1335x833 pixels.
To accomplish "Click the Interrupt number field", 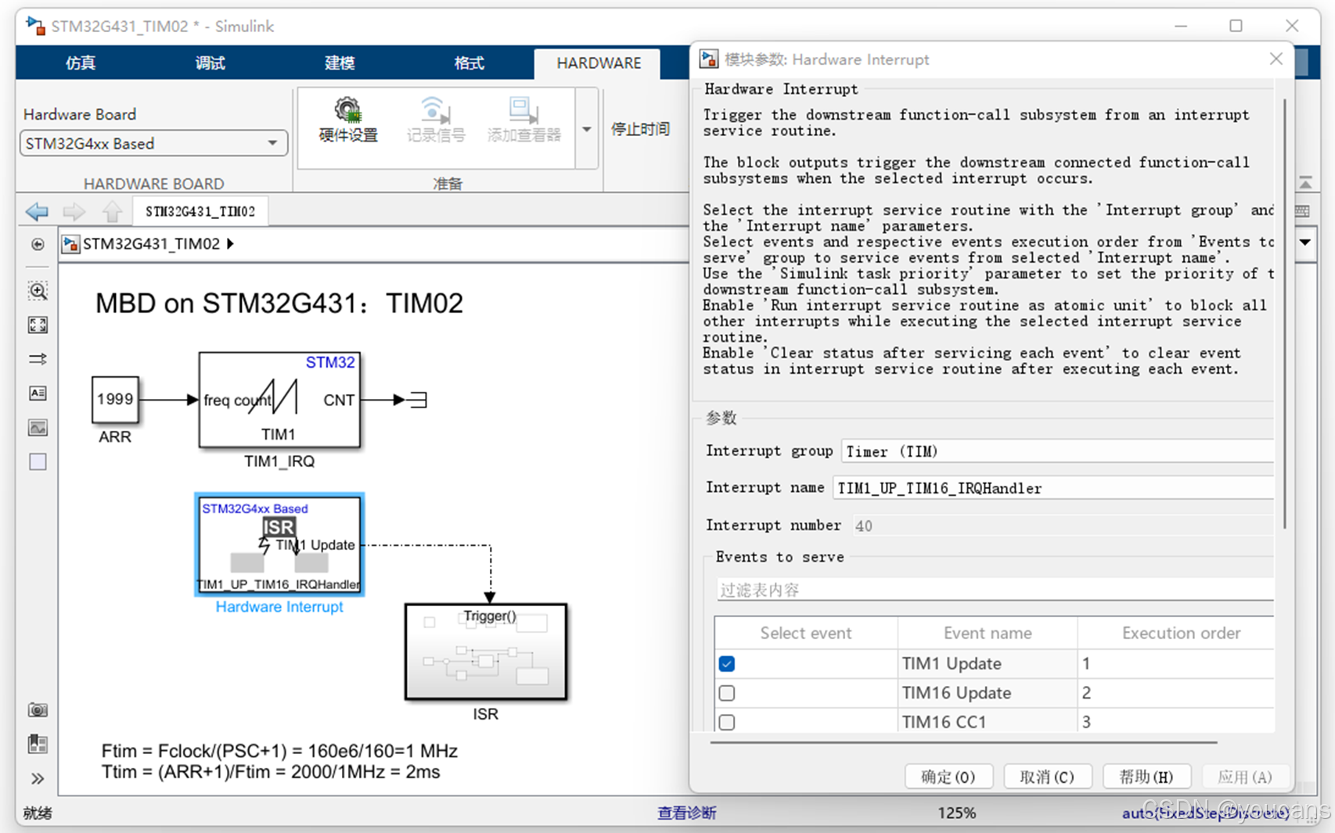I will (1063, 526).
